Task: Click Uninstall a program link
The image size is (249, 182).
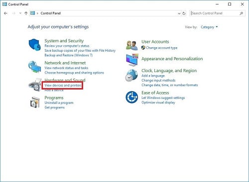Action: coord(59,103)
